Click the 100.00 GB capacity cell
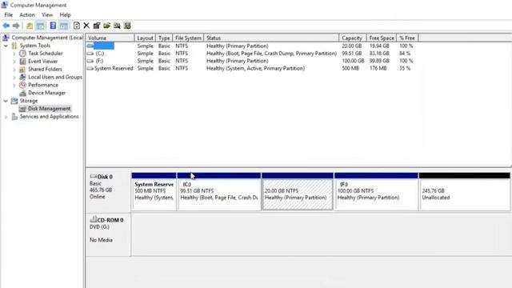This screenshot has width=512, height=288. 353,61
